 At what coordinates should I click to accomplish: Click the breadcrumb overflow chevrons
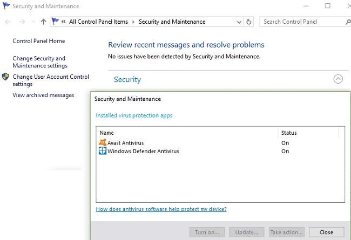point(64,22)
